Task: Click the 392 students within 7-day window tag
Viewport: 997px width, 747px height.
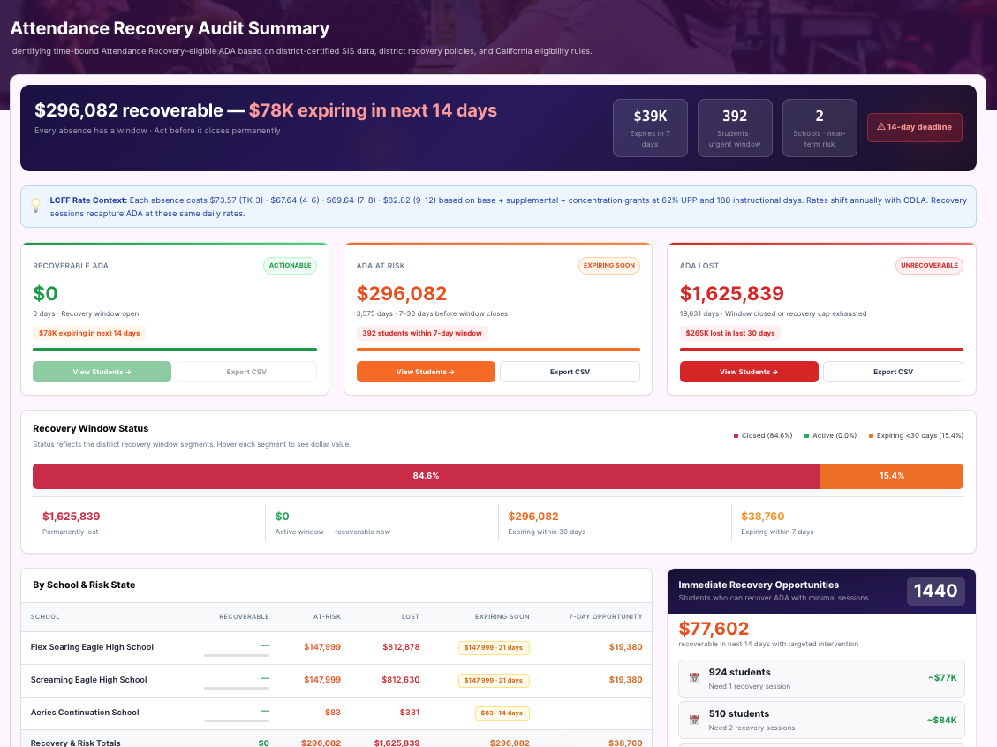Action: pyautogui.click(x=422, y=333)
